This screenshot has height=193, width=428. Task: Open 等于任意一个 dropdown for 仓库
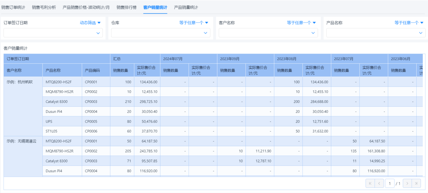[194, 23]
